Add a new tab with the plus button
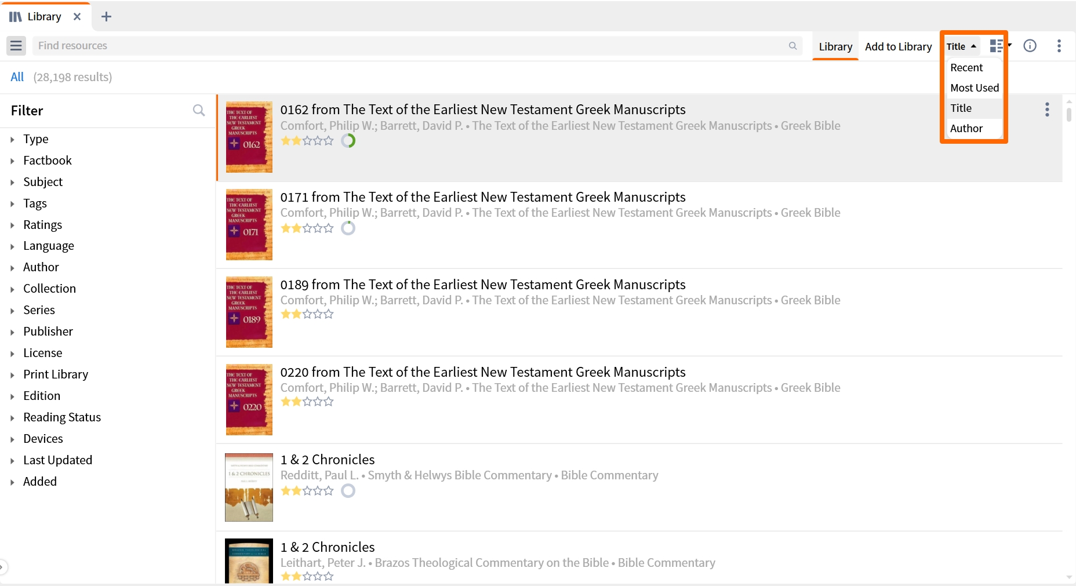The width and height of the screenshot is (1076, 586). click(106, 17)
